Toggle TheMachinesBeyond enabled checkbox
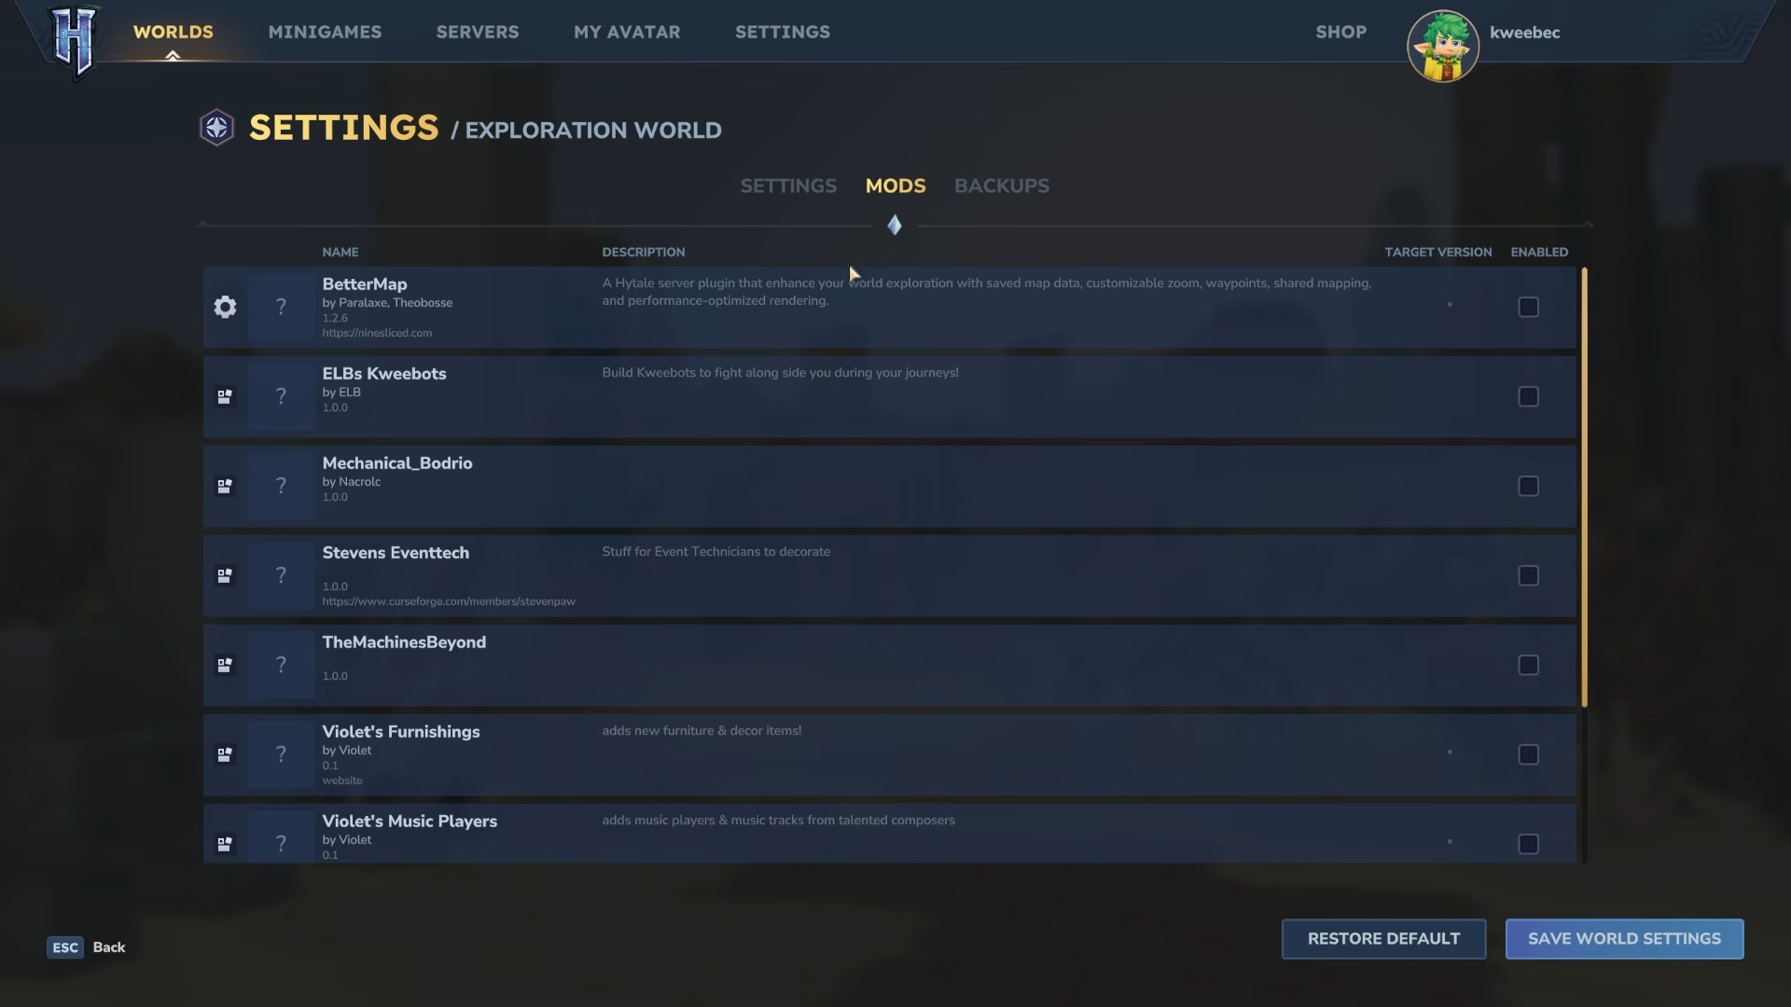Screen dimensions: 1791x1007 (x=1528, y=665)
